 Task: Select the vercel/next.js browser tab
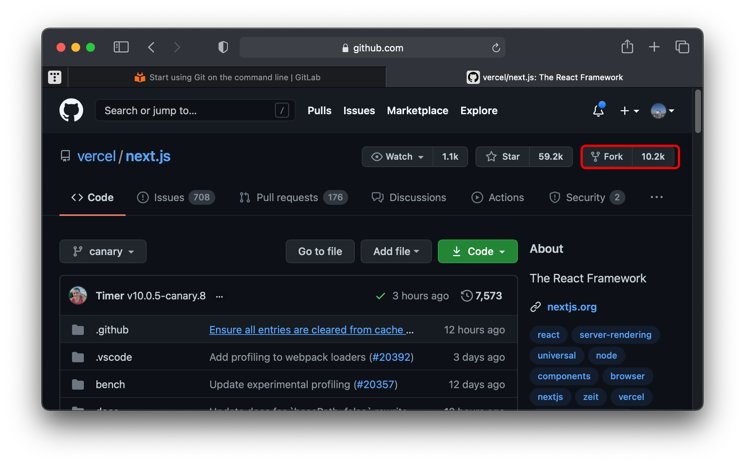click(x=545, y=77)
